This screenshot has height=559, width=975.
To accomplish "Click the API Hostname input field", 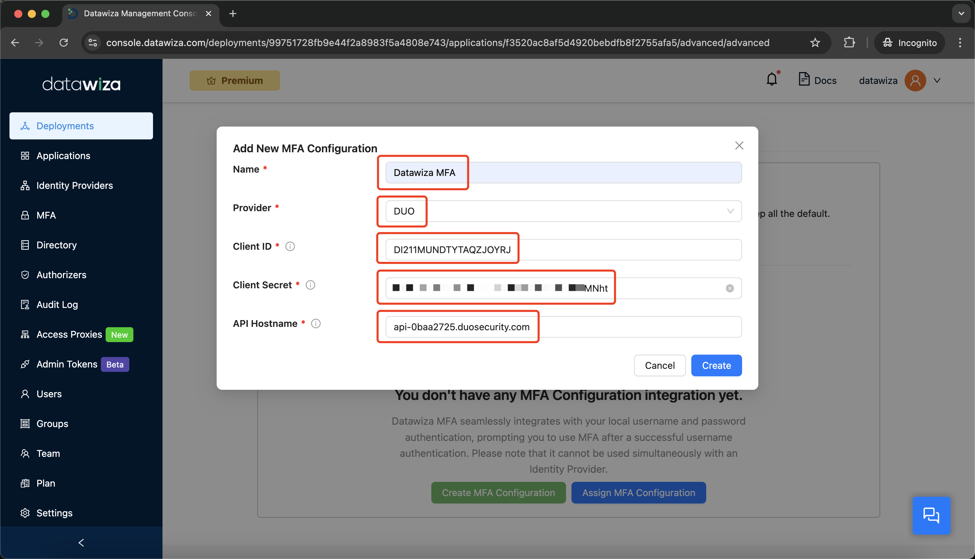I will [563, 327].
